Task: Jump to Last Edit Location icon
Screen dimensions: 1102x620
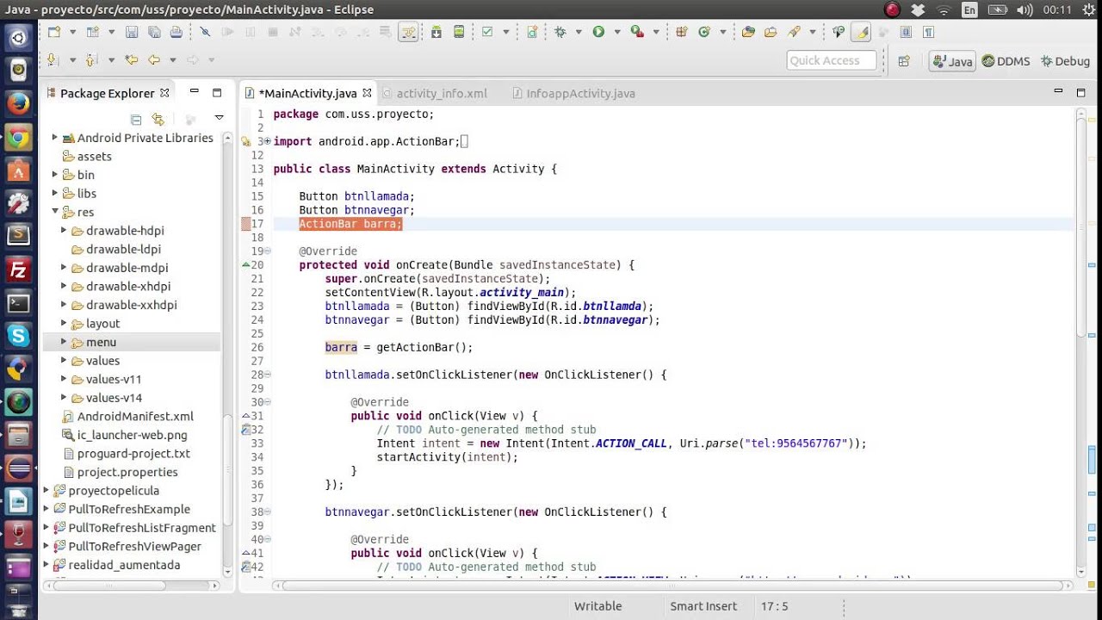Action: click(132, 59)
